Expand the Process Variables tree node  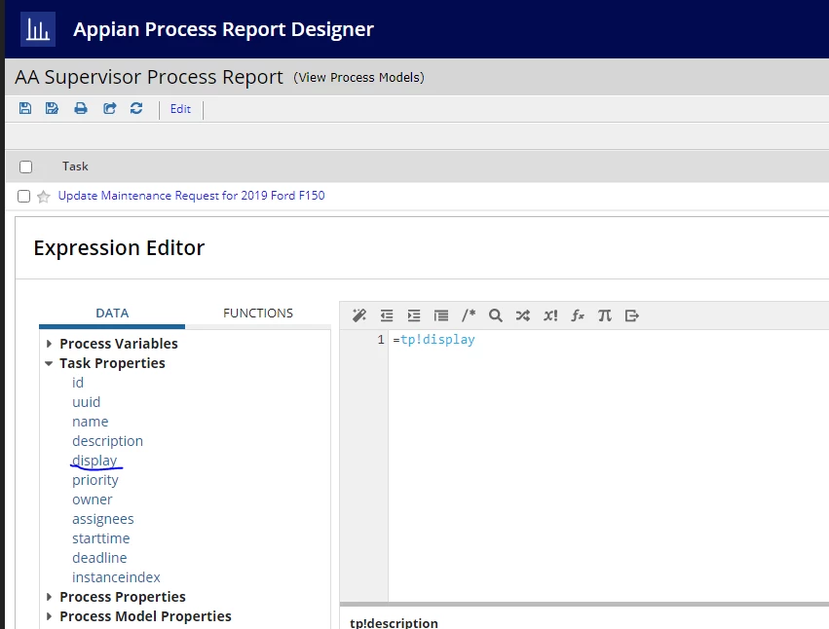[x=49, y=344]
